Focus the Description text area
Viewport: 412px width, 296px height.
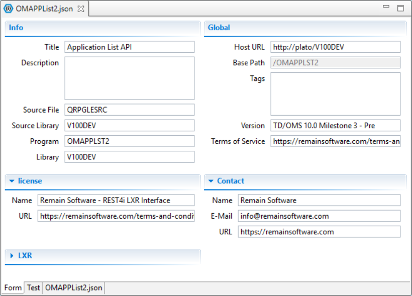[129, 78]
